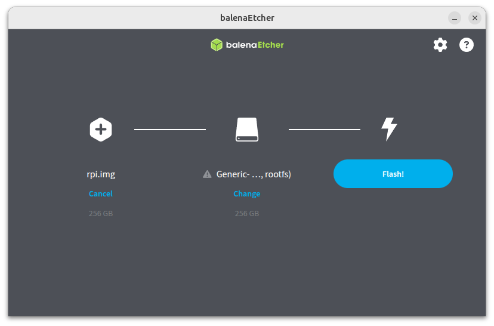The width and height of the screenshot is (494, 326).
Task: Close the balenaEtcher window
Action: point(475,18)
